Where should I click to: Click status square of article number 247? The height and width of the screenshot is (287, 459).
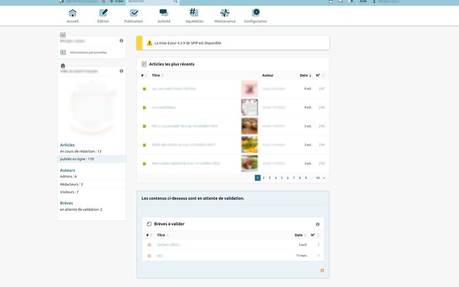[x=144, y=88]
